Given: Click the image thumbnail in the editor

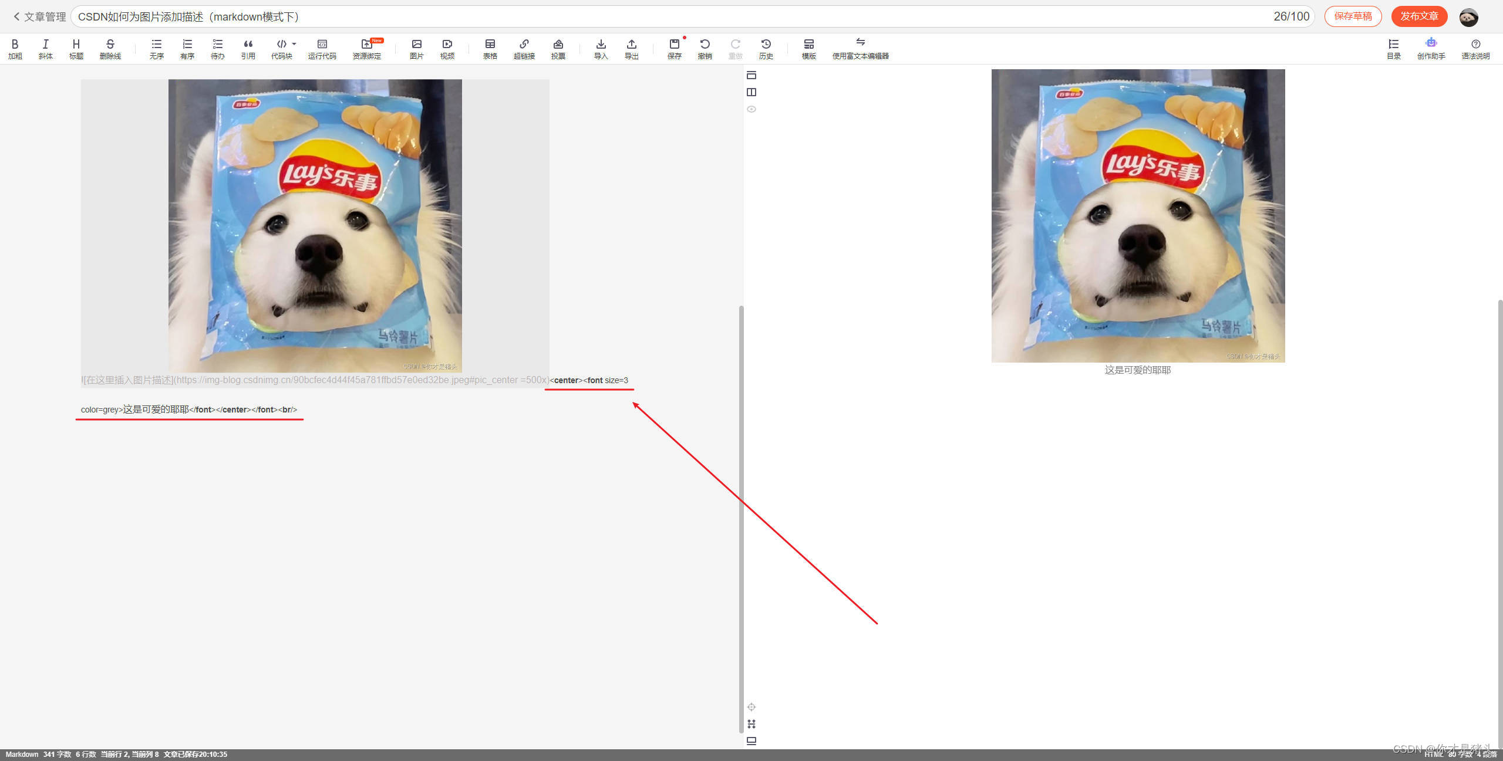Looking at the screenshot, I should (x=315, y=226).
